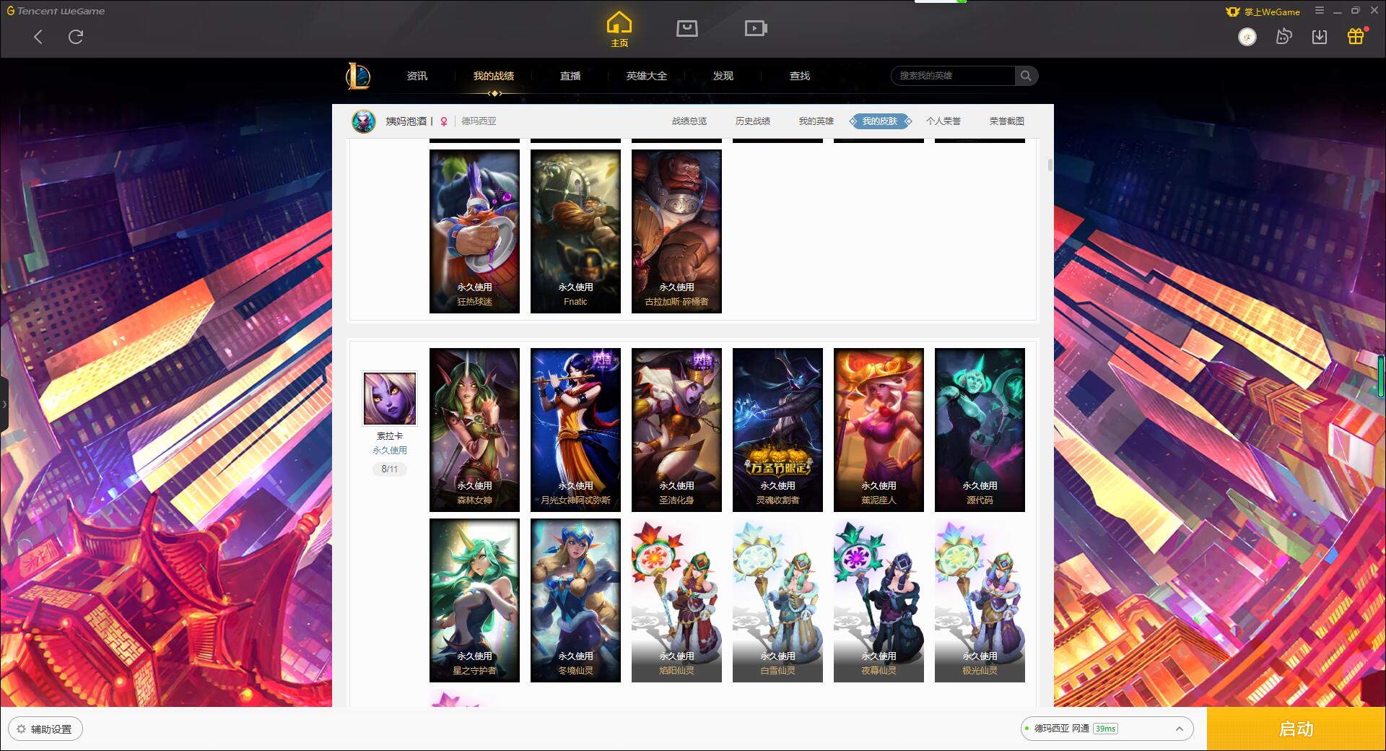This screenshot has width=1386, height=751.
Task: Open the video streaming icon
Action: [x=756, y=29]
